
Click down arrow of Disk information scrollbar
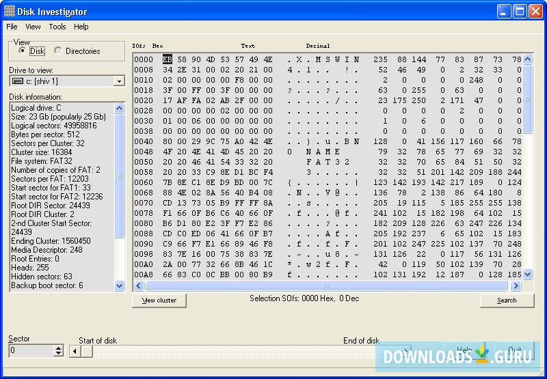pos(119,286)
